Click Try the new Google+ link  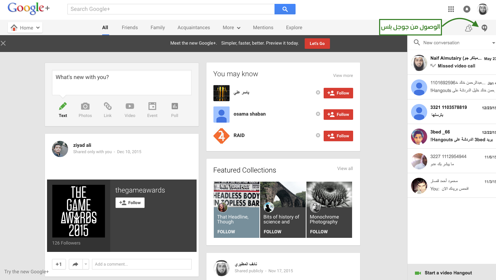[27, 272]
